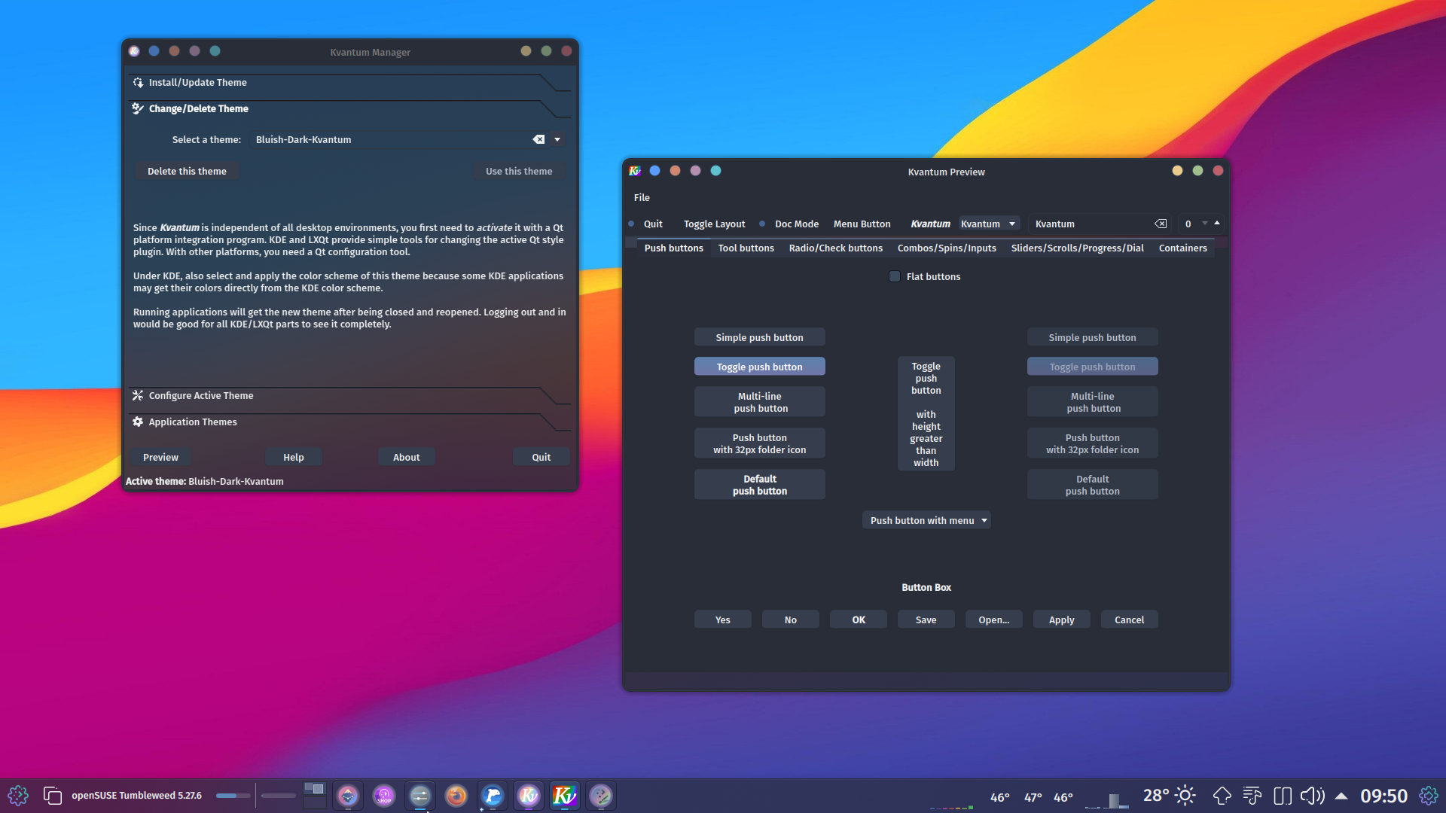Open the Dolphin file manager taskbar icon
The width and height of the screenshot is (1446, 813).
tap(493, 796)
